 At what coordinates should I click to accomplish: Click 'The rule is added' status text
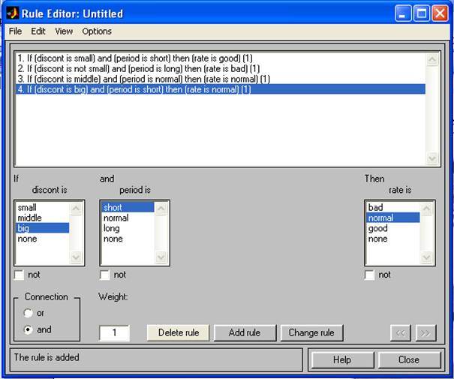pyautogui.click(x=47, y=357)
